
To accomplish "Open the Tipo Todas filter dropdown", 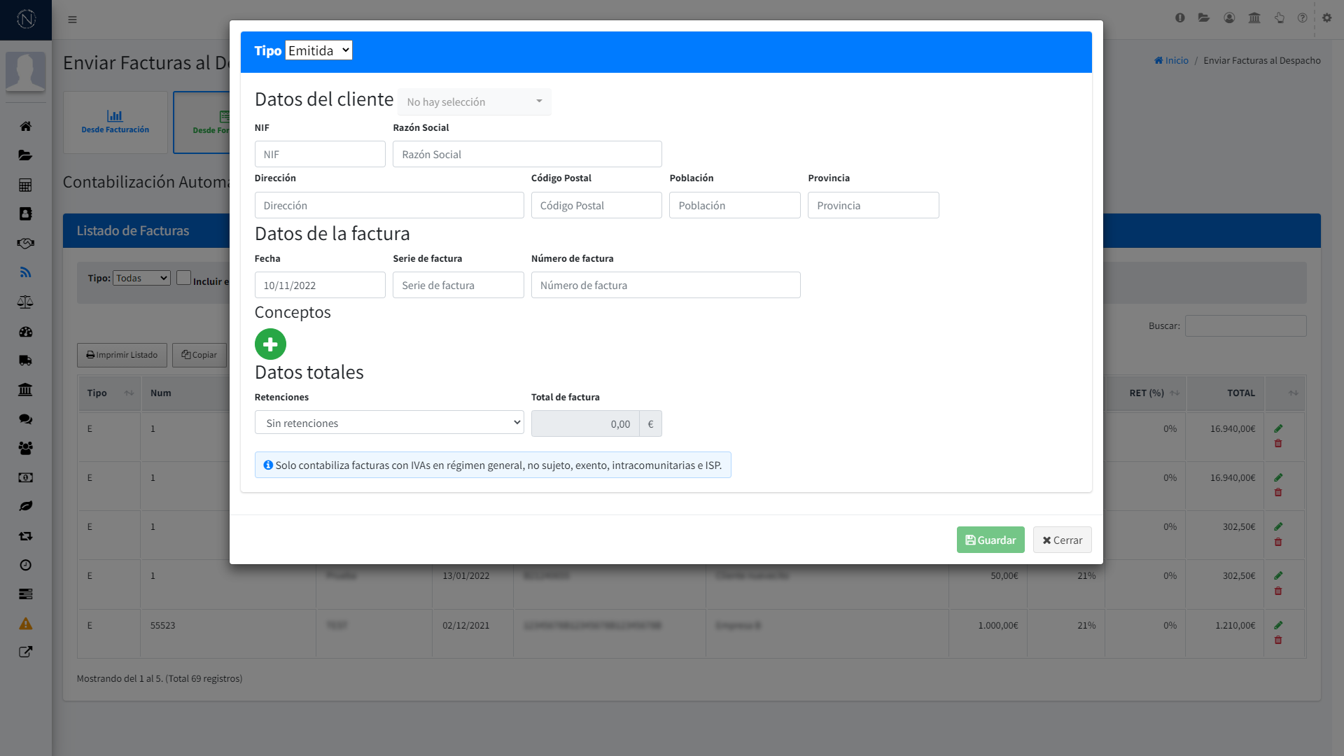I will (141, 278).
